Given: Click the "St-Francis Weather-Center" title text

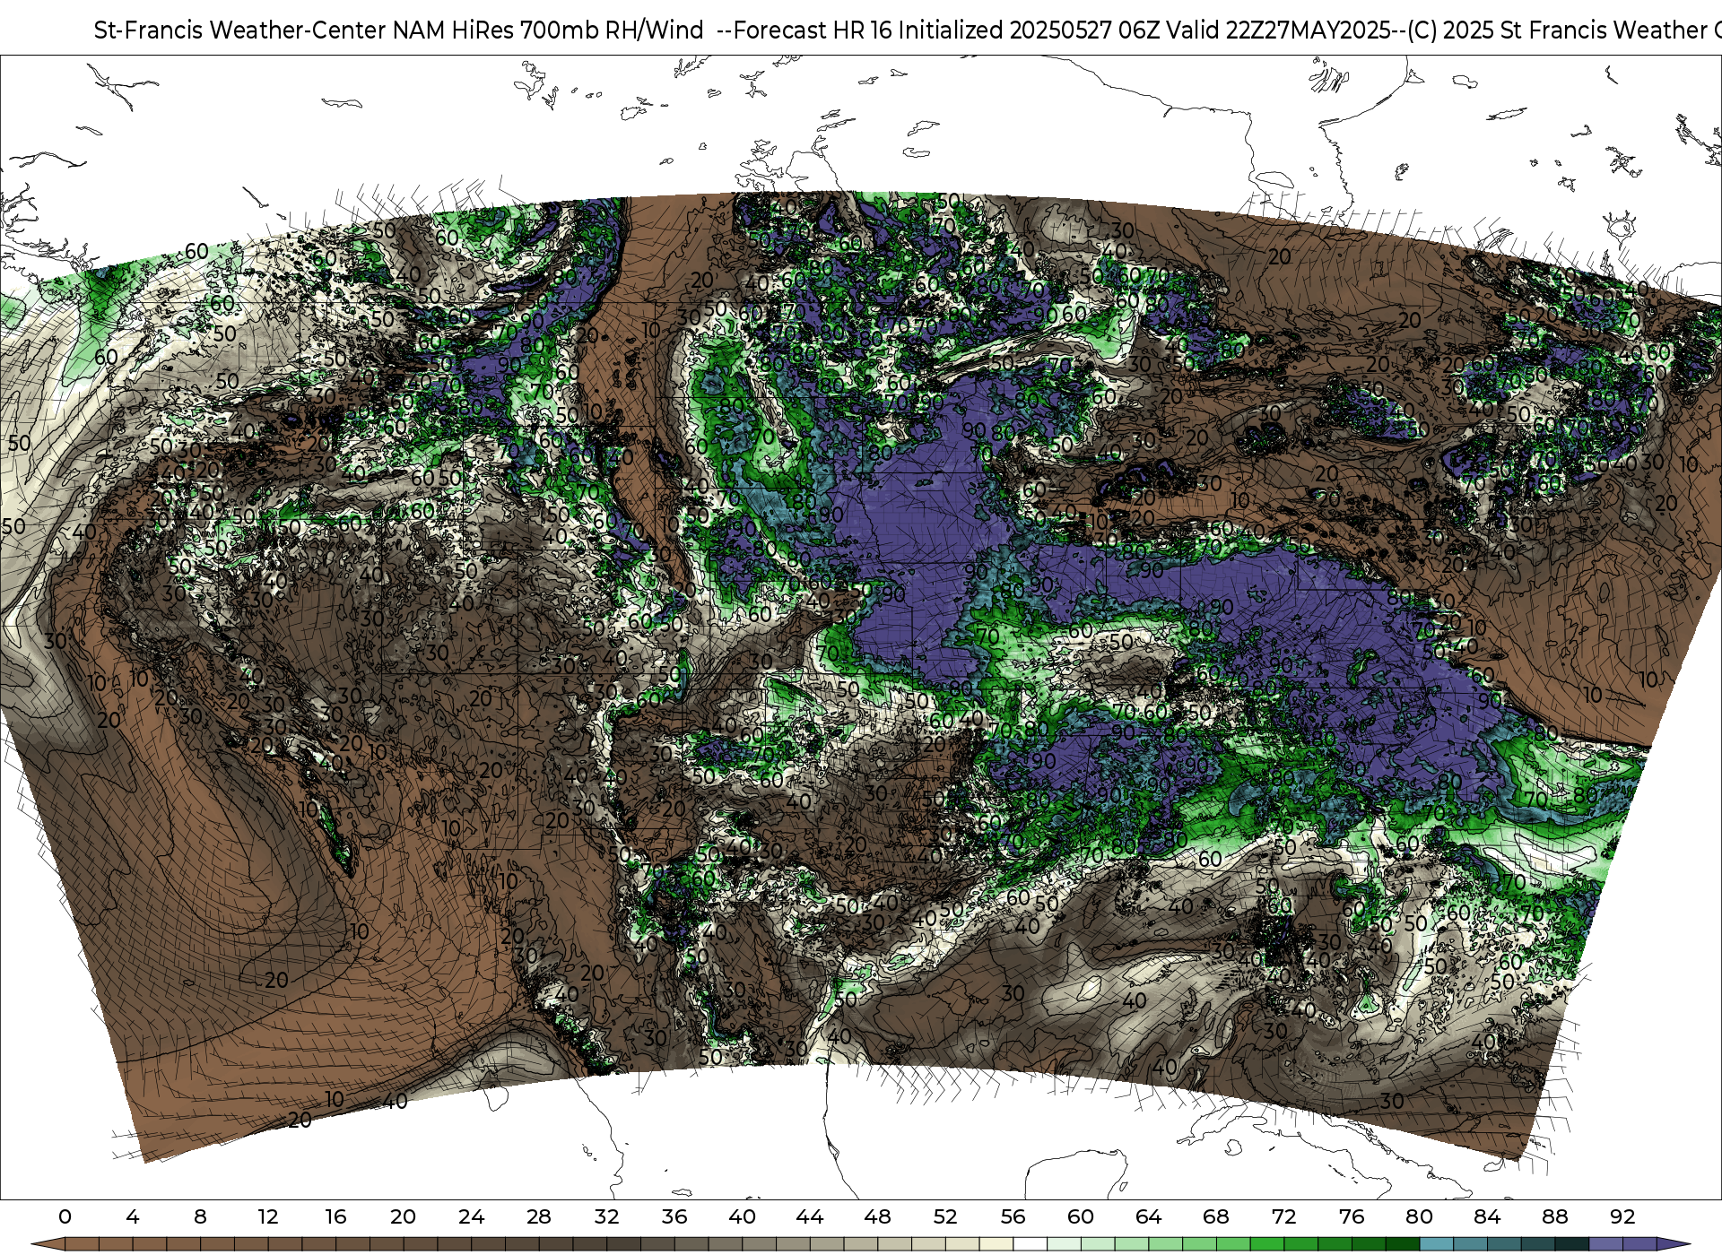Looking at the screenshot, I should [240, 30].
